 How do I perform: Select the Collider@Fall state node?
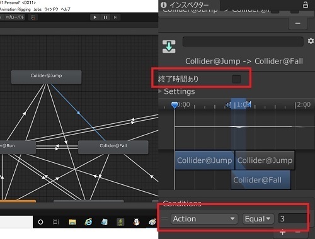coord(113,147)
